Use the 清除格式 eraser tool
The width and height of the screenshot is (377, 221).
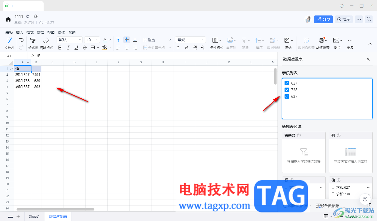click(46, 43)
